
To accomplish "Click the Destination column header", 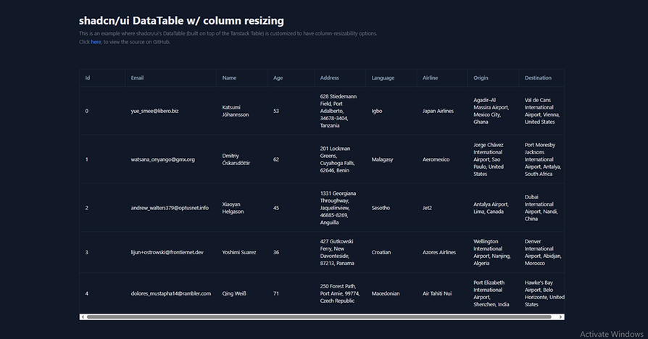I will pos(538,78).
